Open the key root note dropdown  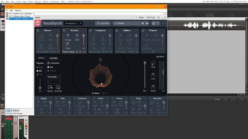click(54, 82)
